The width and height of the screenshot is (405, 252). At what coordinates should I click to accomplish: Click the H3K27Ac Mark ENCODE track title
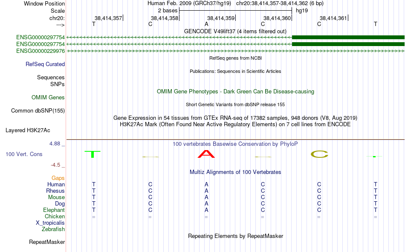pyautogui.click(x=235, y=125)
